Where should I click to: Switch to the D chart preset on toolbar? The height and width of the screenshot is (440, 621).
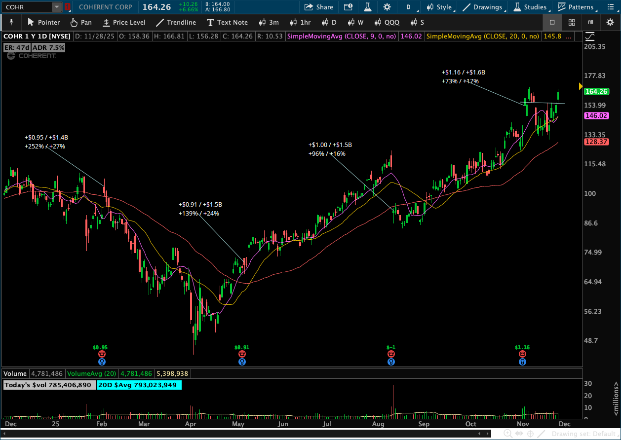click(329, 22)
